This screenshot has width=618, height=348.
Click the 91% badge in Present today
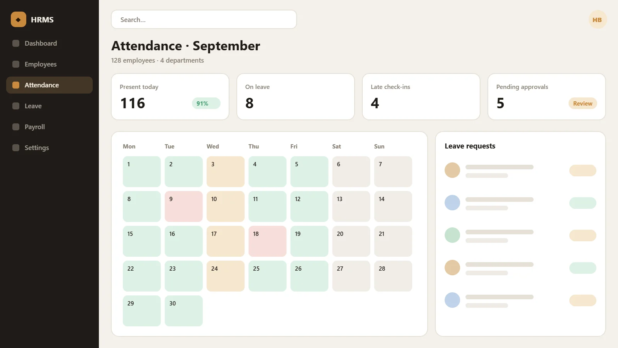pos(206,103)
